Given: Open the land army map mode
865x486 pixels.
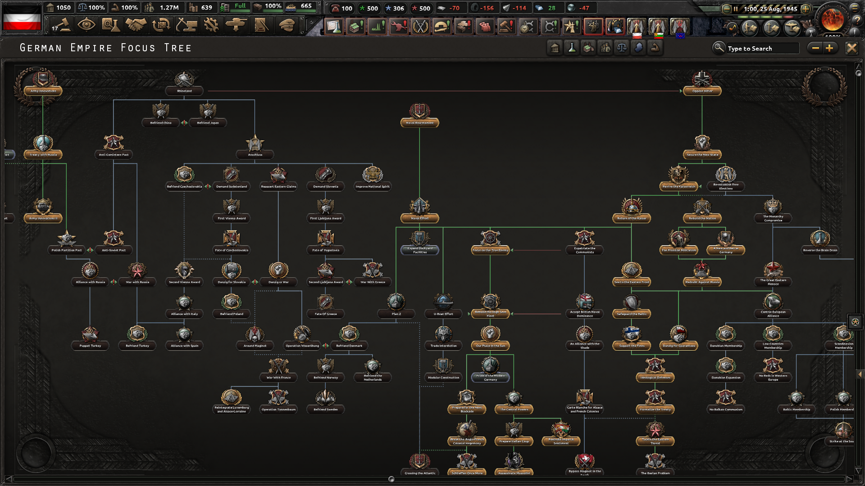Looking at the screenshot, I should point(750,28).
